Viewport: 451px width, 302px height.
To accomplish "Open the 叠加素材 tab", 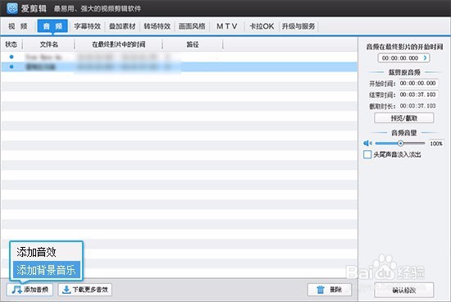I will (x=122, y=26).
